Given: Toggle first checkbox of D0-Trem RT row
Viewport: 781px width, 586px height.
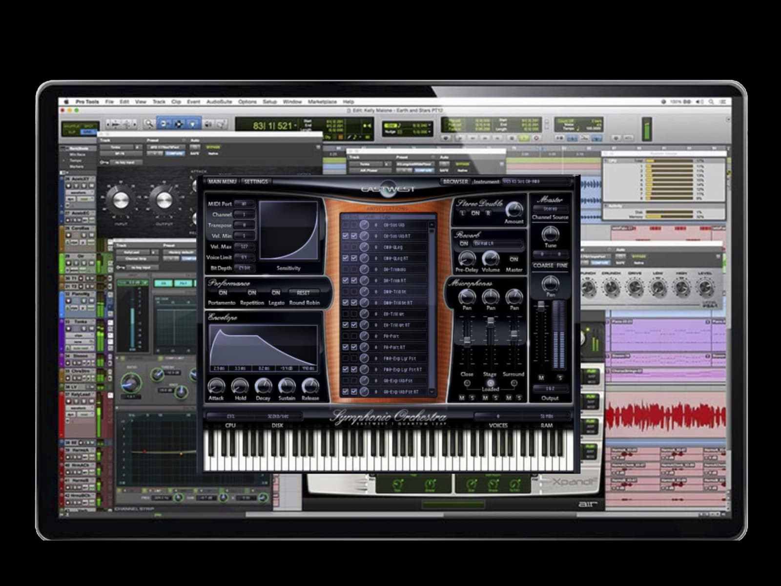Looking at the screenshot, I should [346, 280].
